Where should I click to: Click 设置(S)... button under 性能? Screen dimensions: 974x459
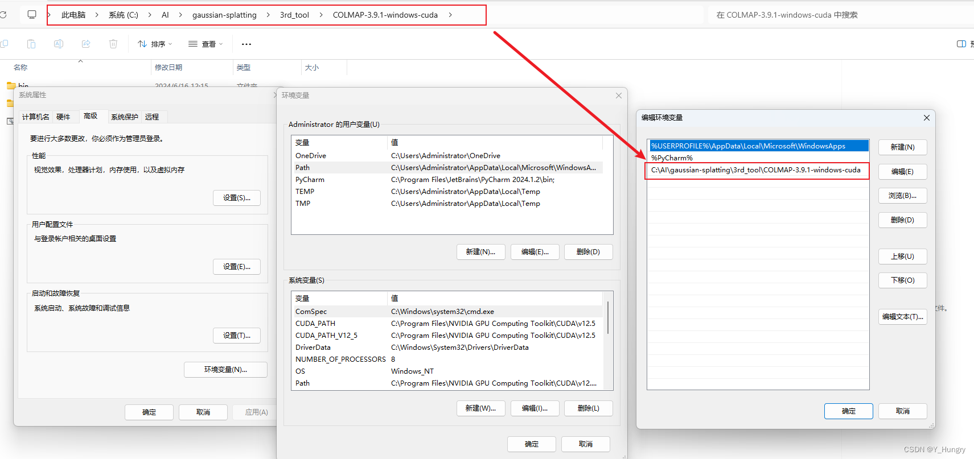[237, 197]
